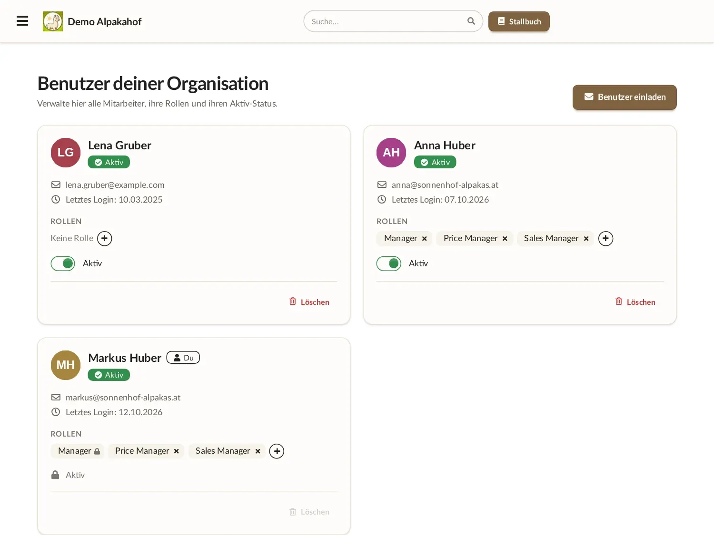Click the Demo Alpakahof title
714x535 pixels.
[105, 22]
